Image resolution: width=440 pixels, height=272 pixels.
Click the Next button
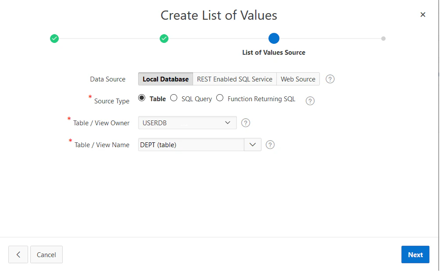click(415, 254)
